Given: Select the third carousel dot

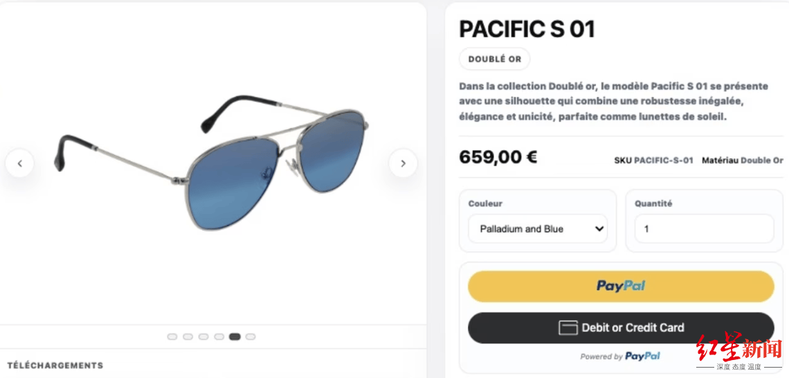Looking at the screenshot, I should coord(203,337).
